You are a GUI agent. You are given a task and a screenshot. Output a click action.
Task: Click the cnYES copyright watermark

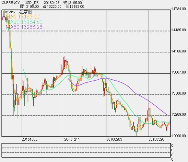[x=18, y=12]
